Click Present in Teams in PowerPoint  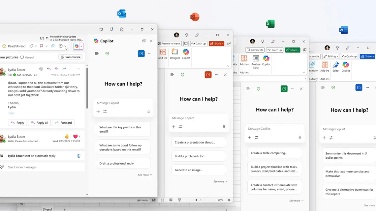169,43
